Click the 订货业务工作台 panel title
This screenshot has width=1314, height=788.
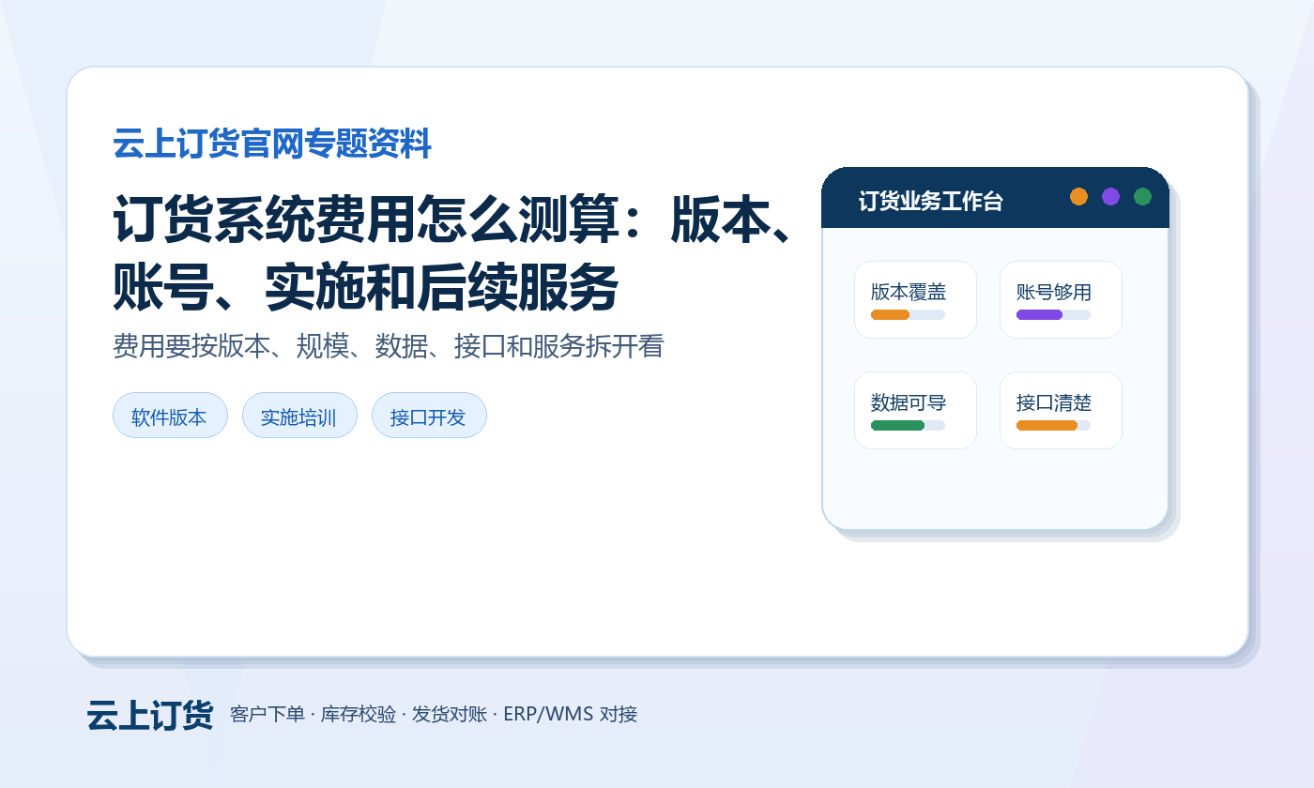930,201
